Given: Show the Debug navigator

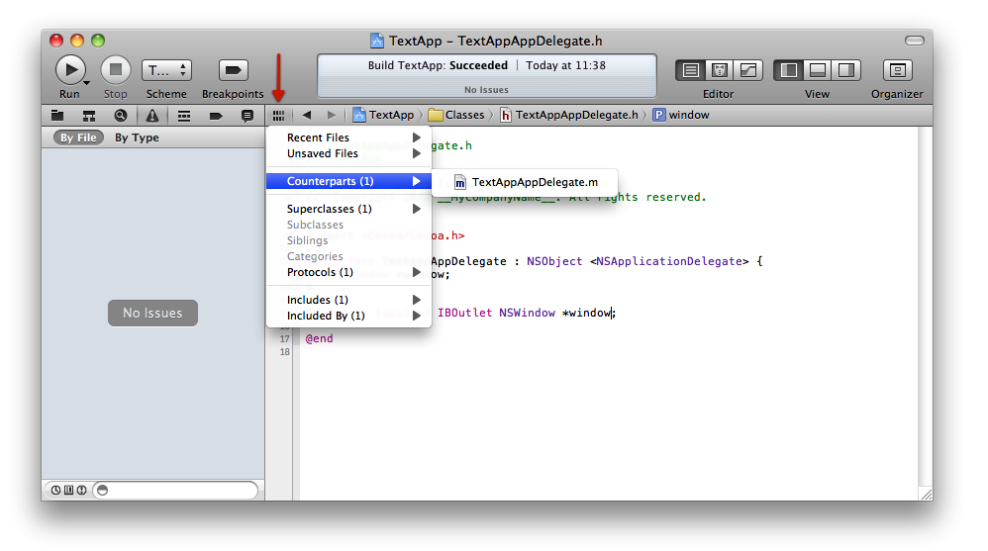Looking at the screenshot, I should tap(184, 115).
